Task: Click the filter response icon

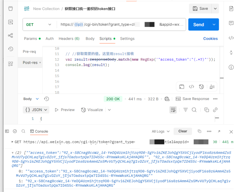Action: pyautogui.click(x=185, y=110)
